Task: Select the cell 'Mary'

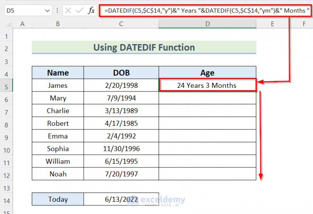Action: (x=58, y=98)
